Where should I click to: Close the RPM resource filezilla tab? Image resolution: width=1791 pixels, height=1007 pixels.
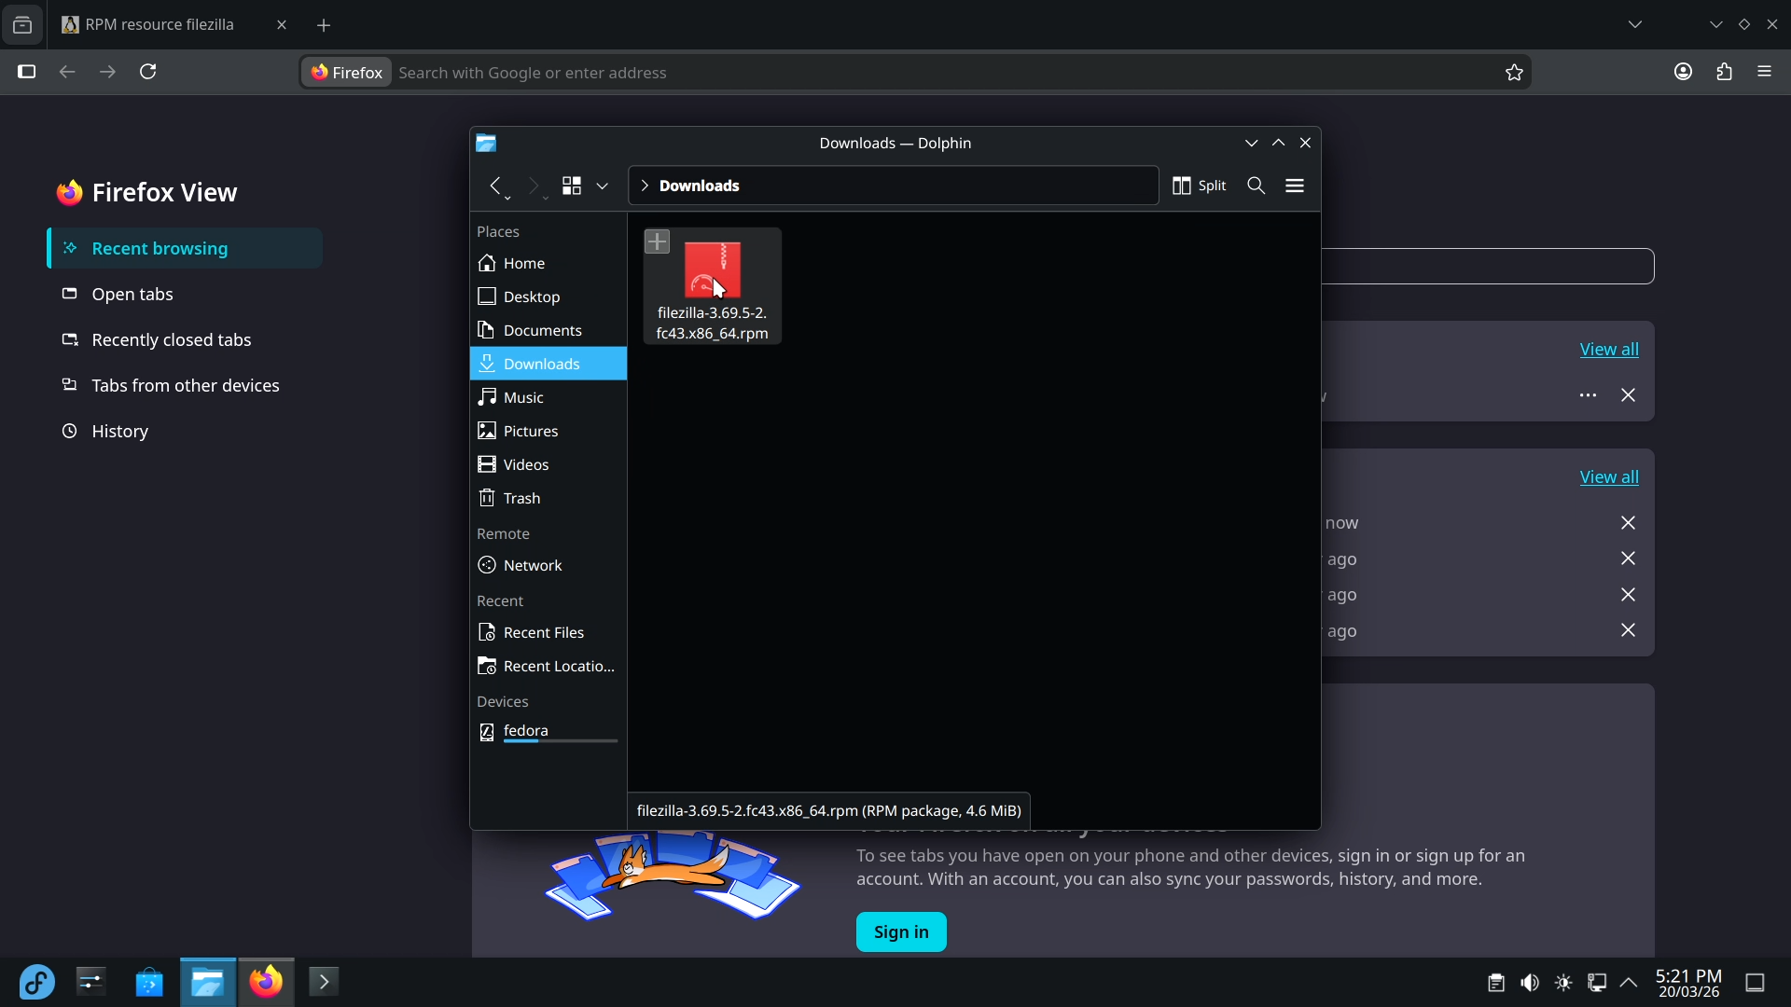click(x=282, y=25)
